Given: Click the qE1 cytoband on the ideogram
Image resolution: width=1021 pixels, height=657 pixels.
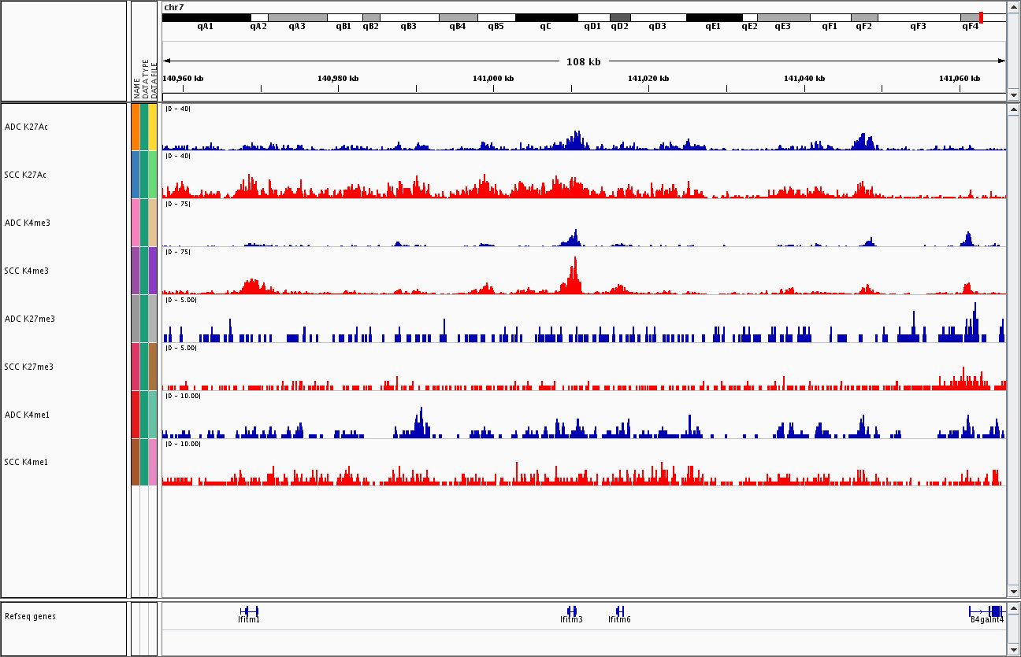Looking at the screenshot, I should click(x=713, y=17).
